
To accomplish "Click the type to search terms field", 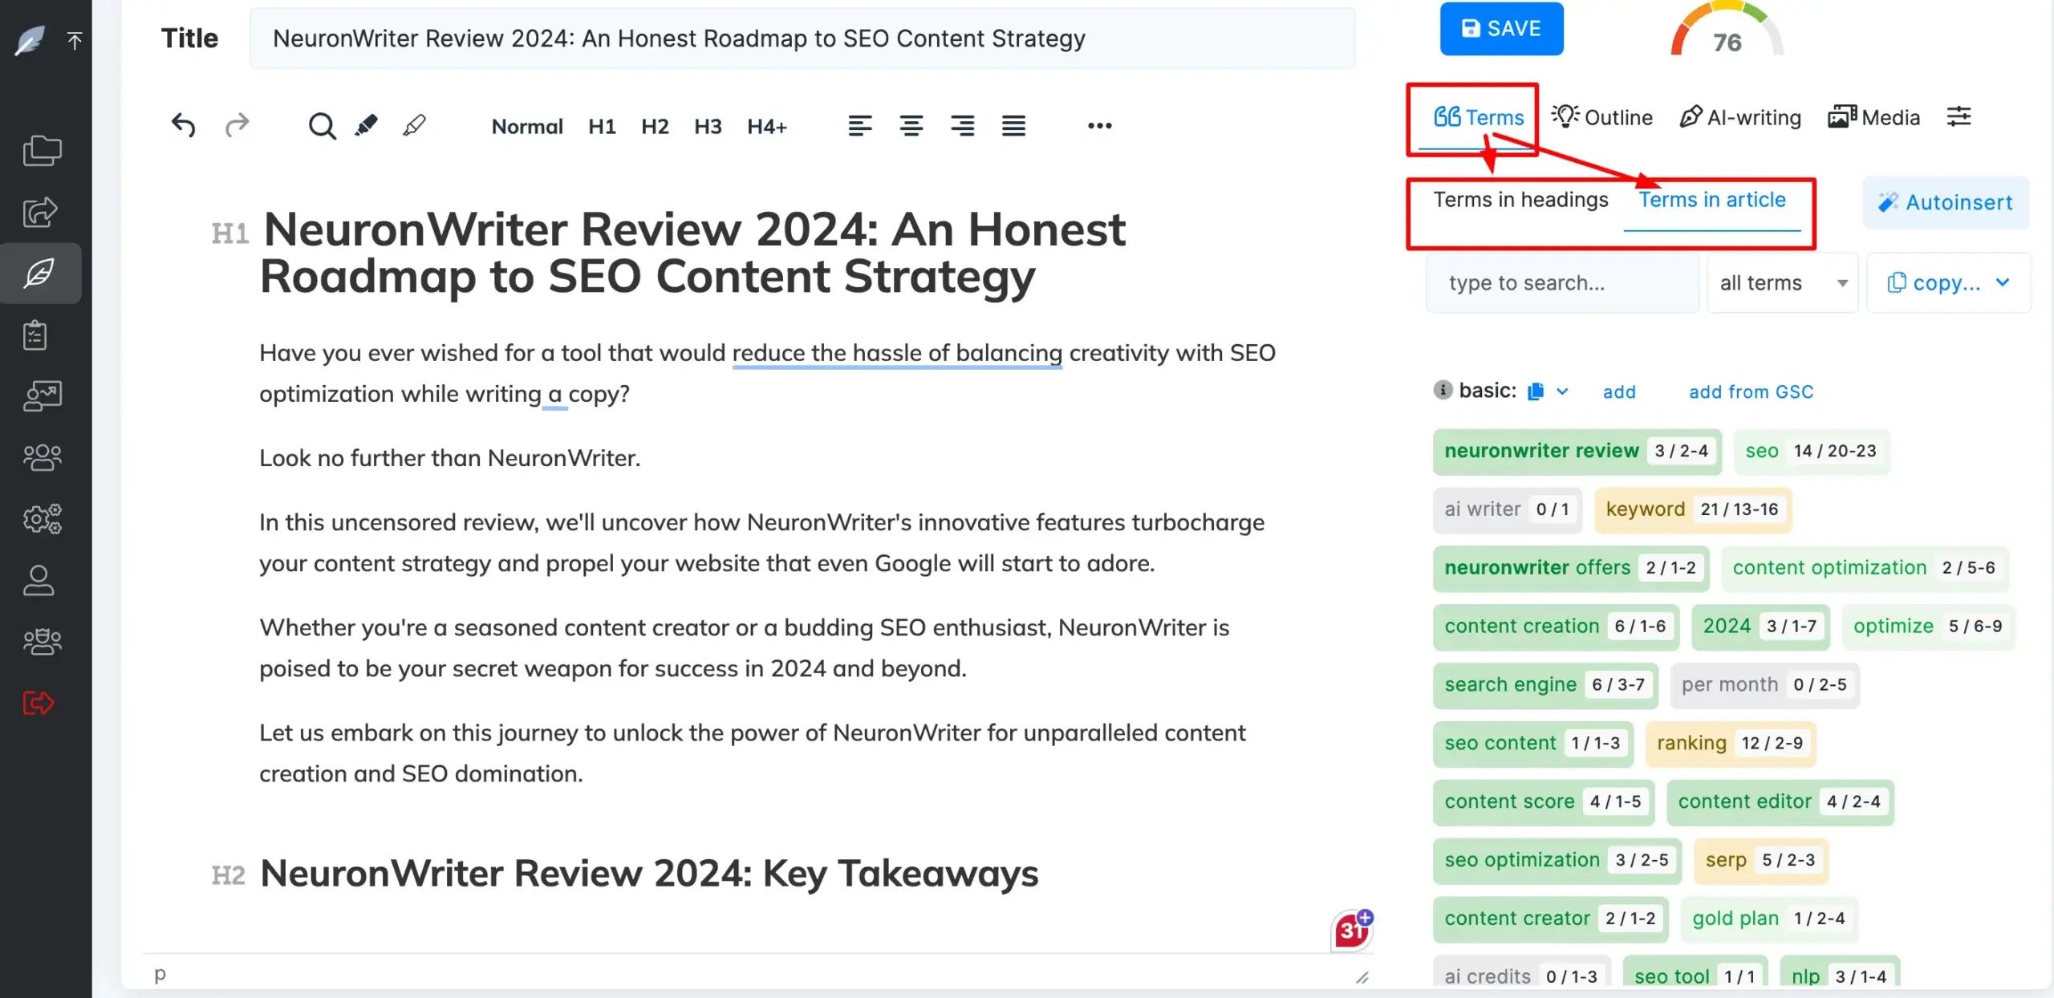I will tap(1561, 283).
